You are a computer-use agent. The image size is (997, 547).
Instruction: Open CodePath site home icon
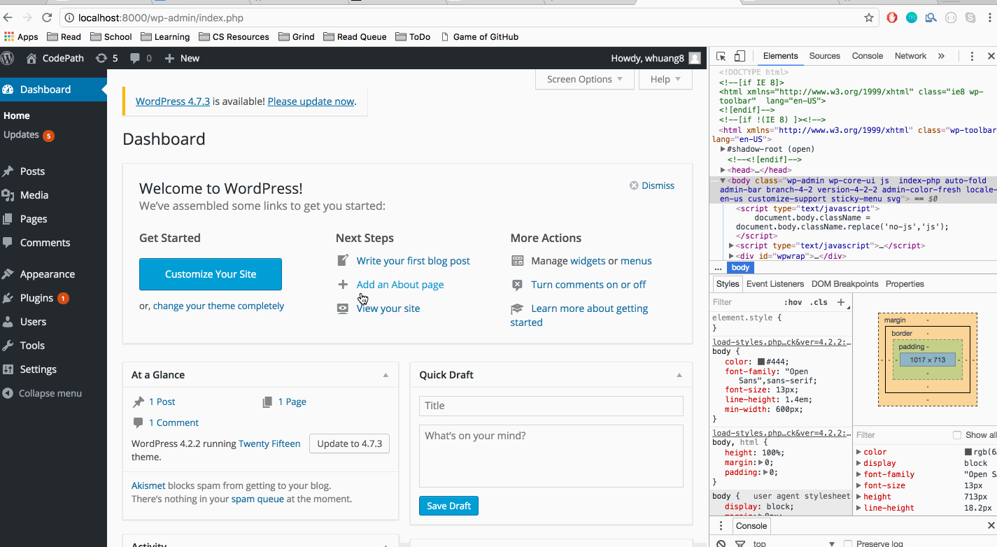tap(31, 58)
